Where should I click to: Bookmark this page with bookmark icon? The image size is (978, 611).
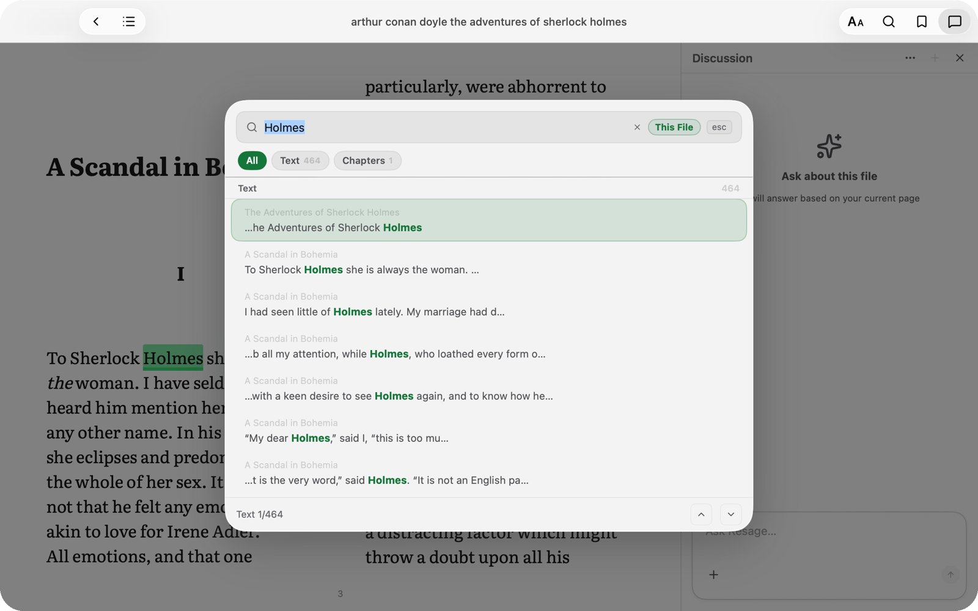click(x=922, y=21)
